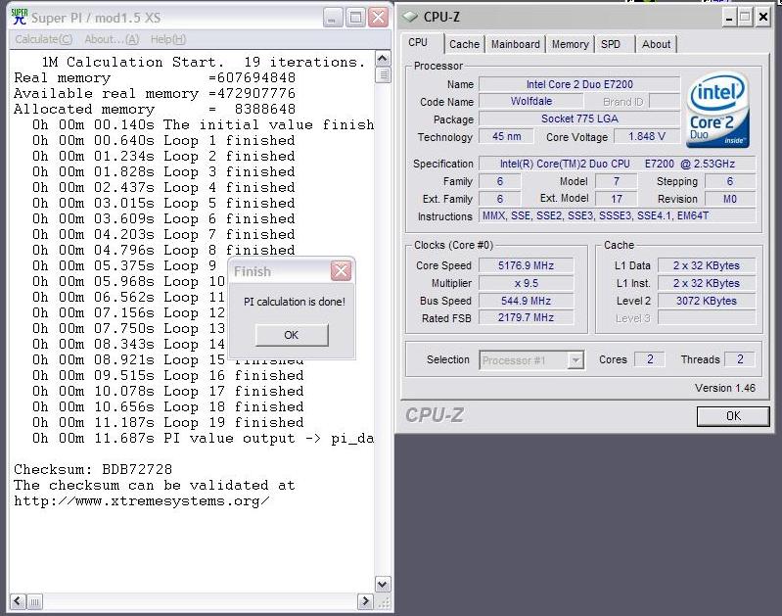The width and height of the screenshot is (782, 616).
Task: Click the Code Name value 'Wolfdale'
Action: 531,101
